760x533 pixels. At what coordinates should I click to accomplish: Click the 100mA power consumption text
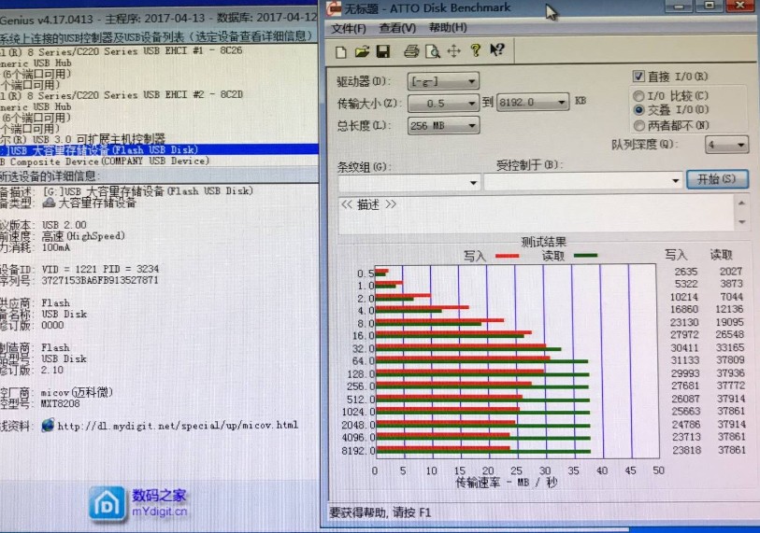[x=56, y=247]
